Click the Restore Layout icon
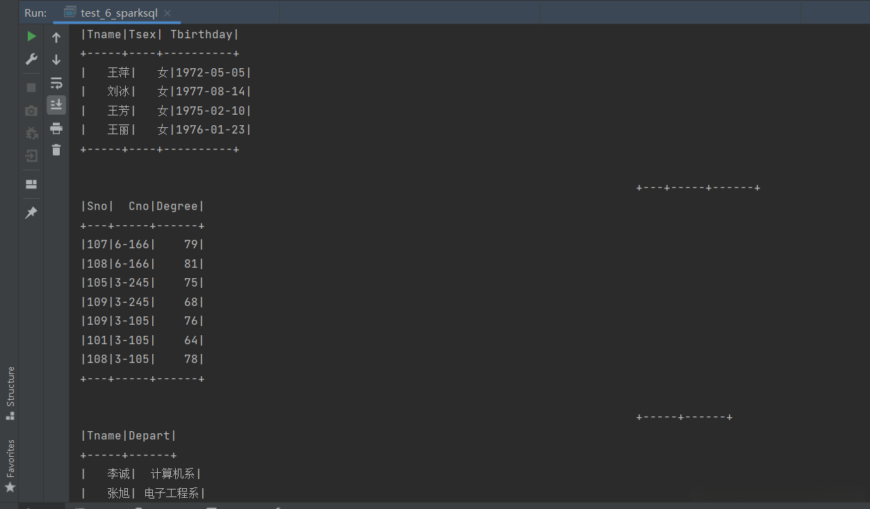The image size is (870, 509). 31,184
